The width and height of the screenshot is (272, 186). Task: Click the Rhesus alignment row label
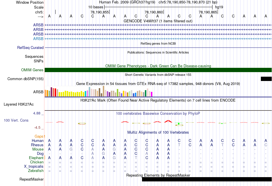tap(37, 145)
